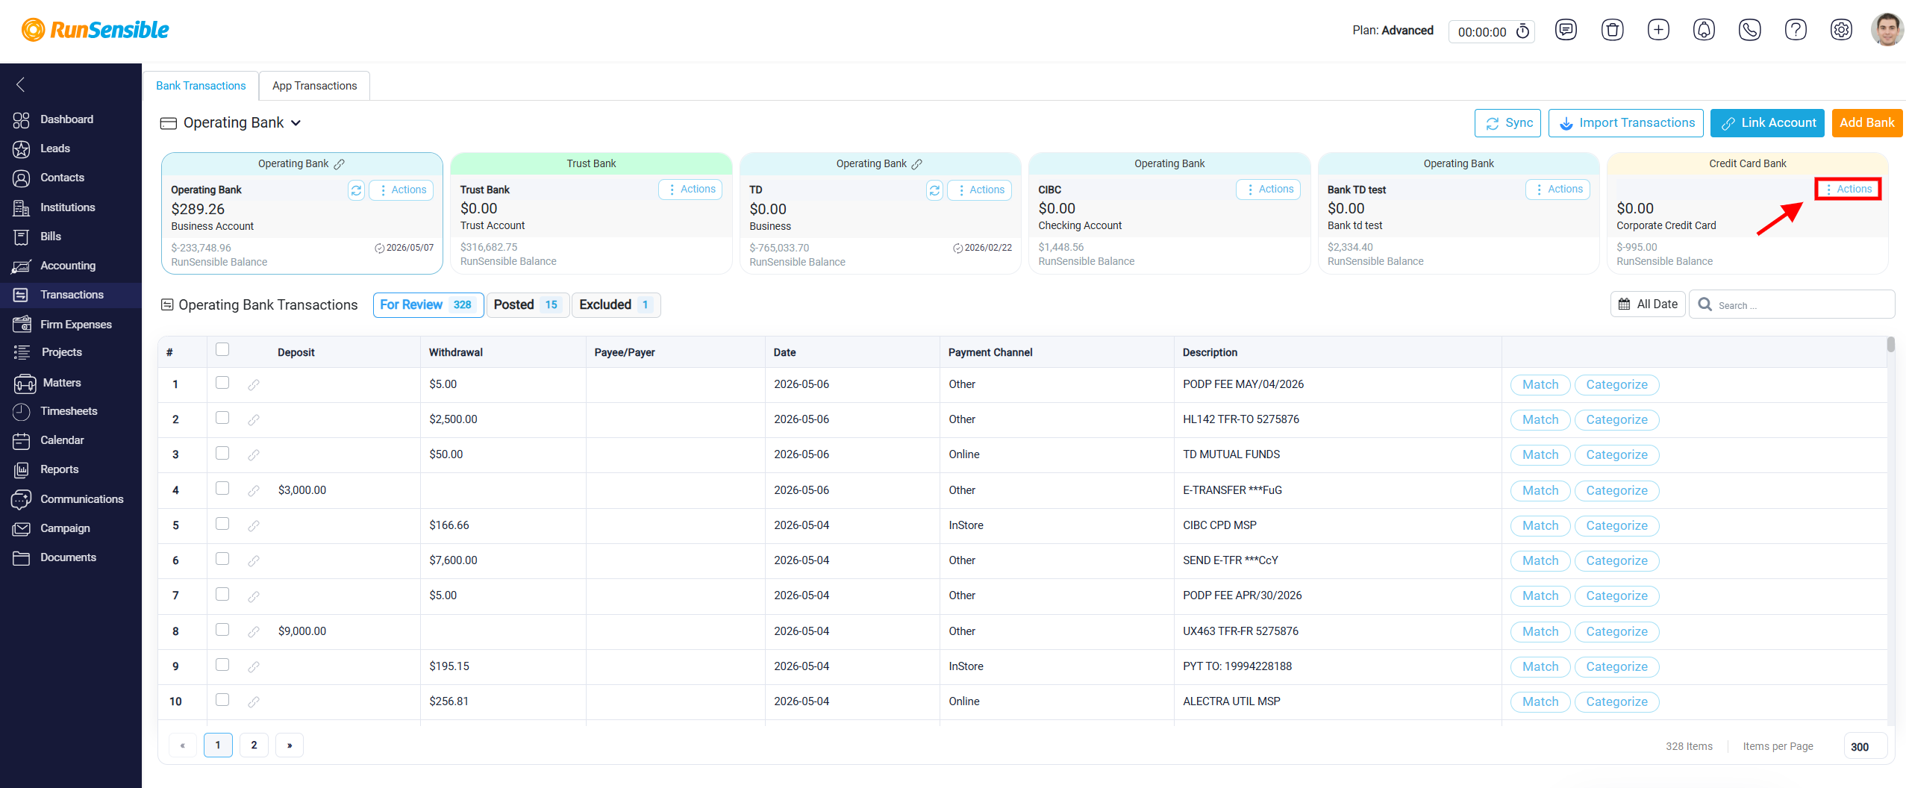The width and height of the screenshot is (1906, 788).
Task: Click the refresh icon on TD card
Action: pyautogui.click(x=934, y=190)
